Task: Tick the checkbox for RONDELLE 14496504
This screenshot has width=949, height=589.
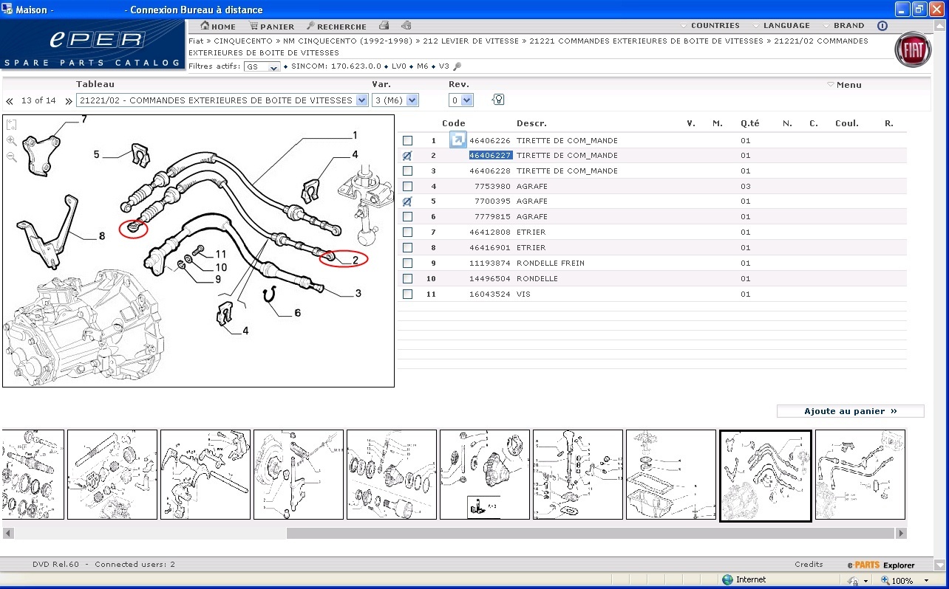Action: click(407, 279)
